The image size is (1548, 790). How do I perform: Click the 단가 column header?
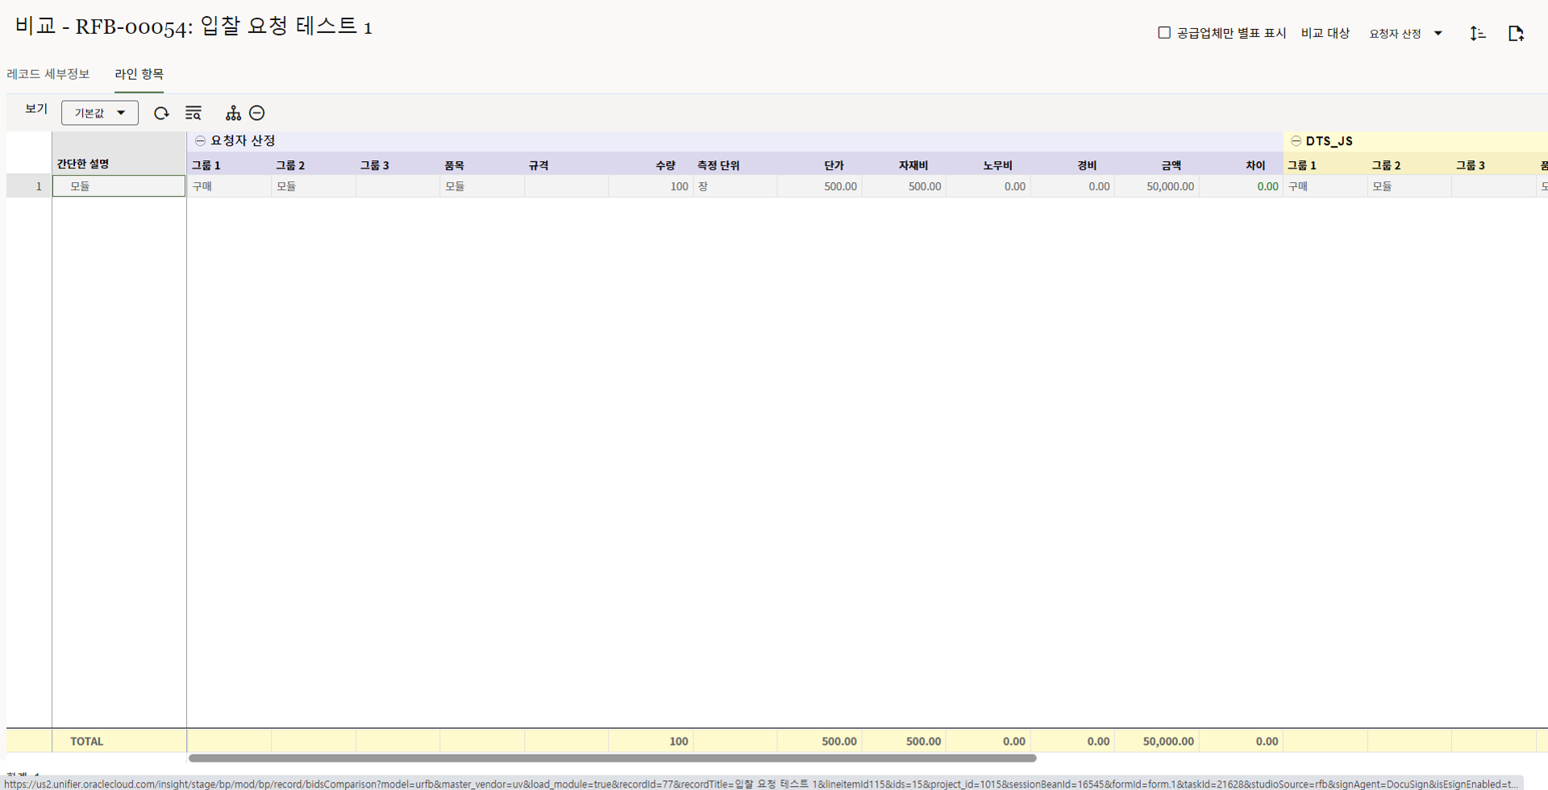pos(834,165)
